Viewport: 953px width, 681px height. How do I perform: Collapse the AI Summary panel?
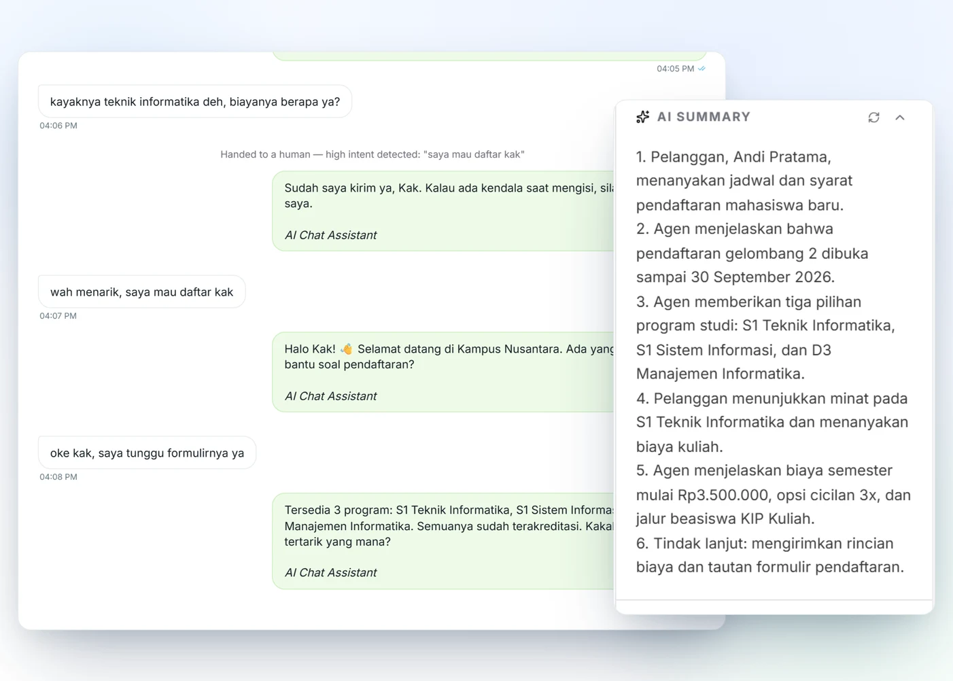tap(900, 118)
